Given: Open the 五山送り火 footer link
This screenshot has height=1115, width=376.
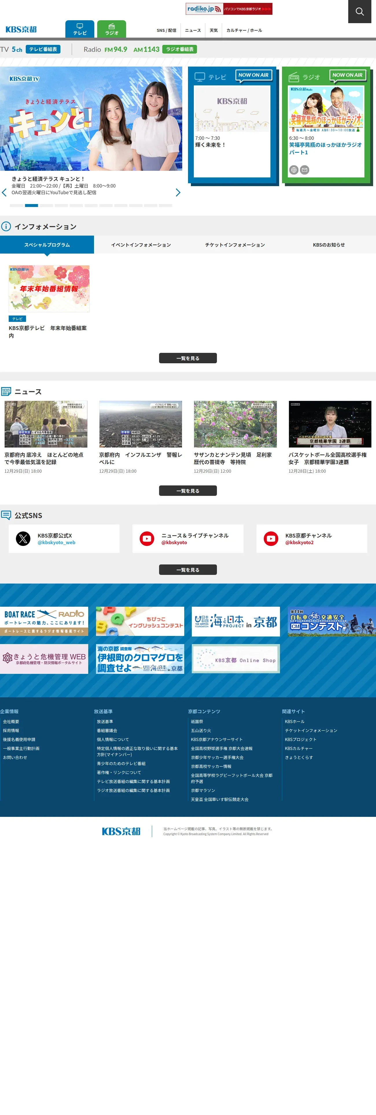Looking at the screenshot, I should pos(201,731).
